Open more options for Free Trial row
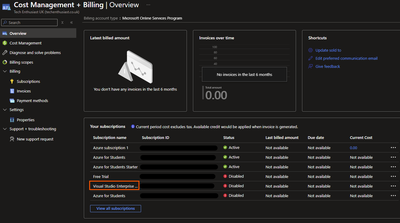Viewport: 400px width, 223px height. (393, 176)
